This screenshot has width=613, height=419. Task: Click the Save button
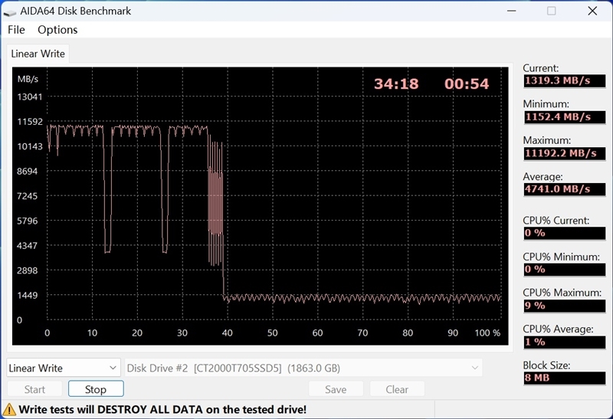click(x=336, y=389)
